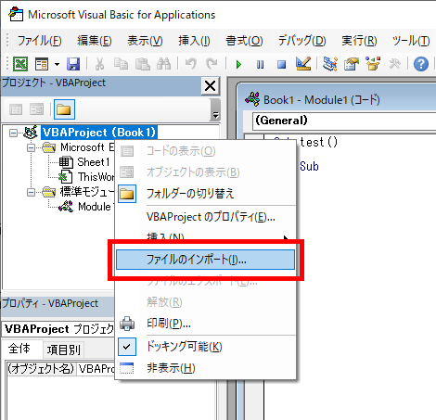Click the Reset stop icon

281,65
